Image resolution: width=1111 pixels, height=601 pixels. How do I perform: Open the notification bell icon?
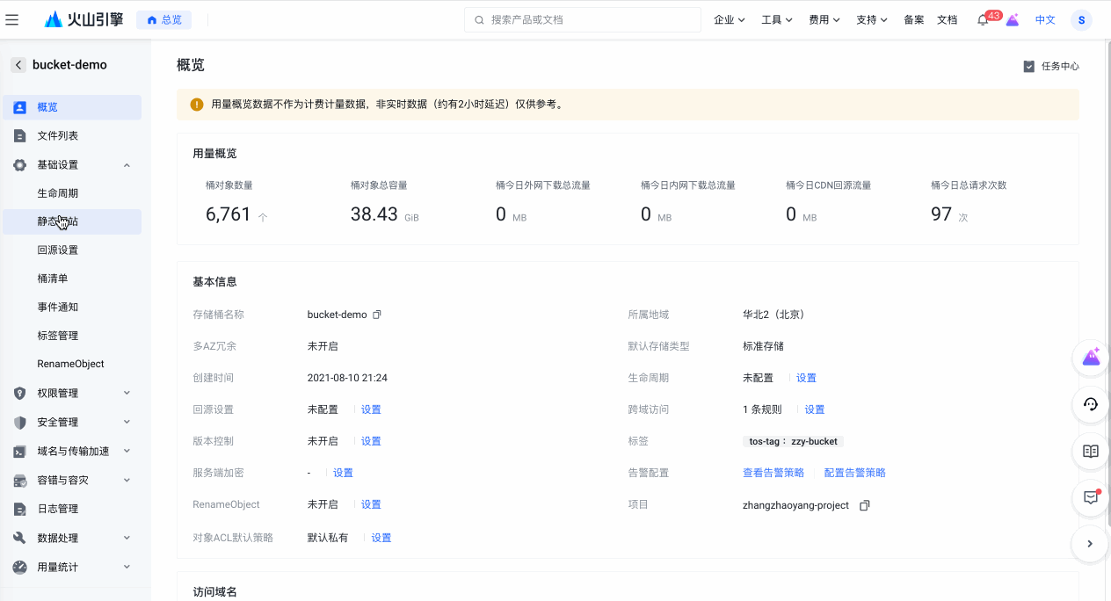(x=983, y=20)
